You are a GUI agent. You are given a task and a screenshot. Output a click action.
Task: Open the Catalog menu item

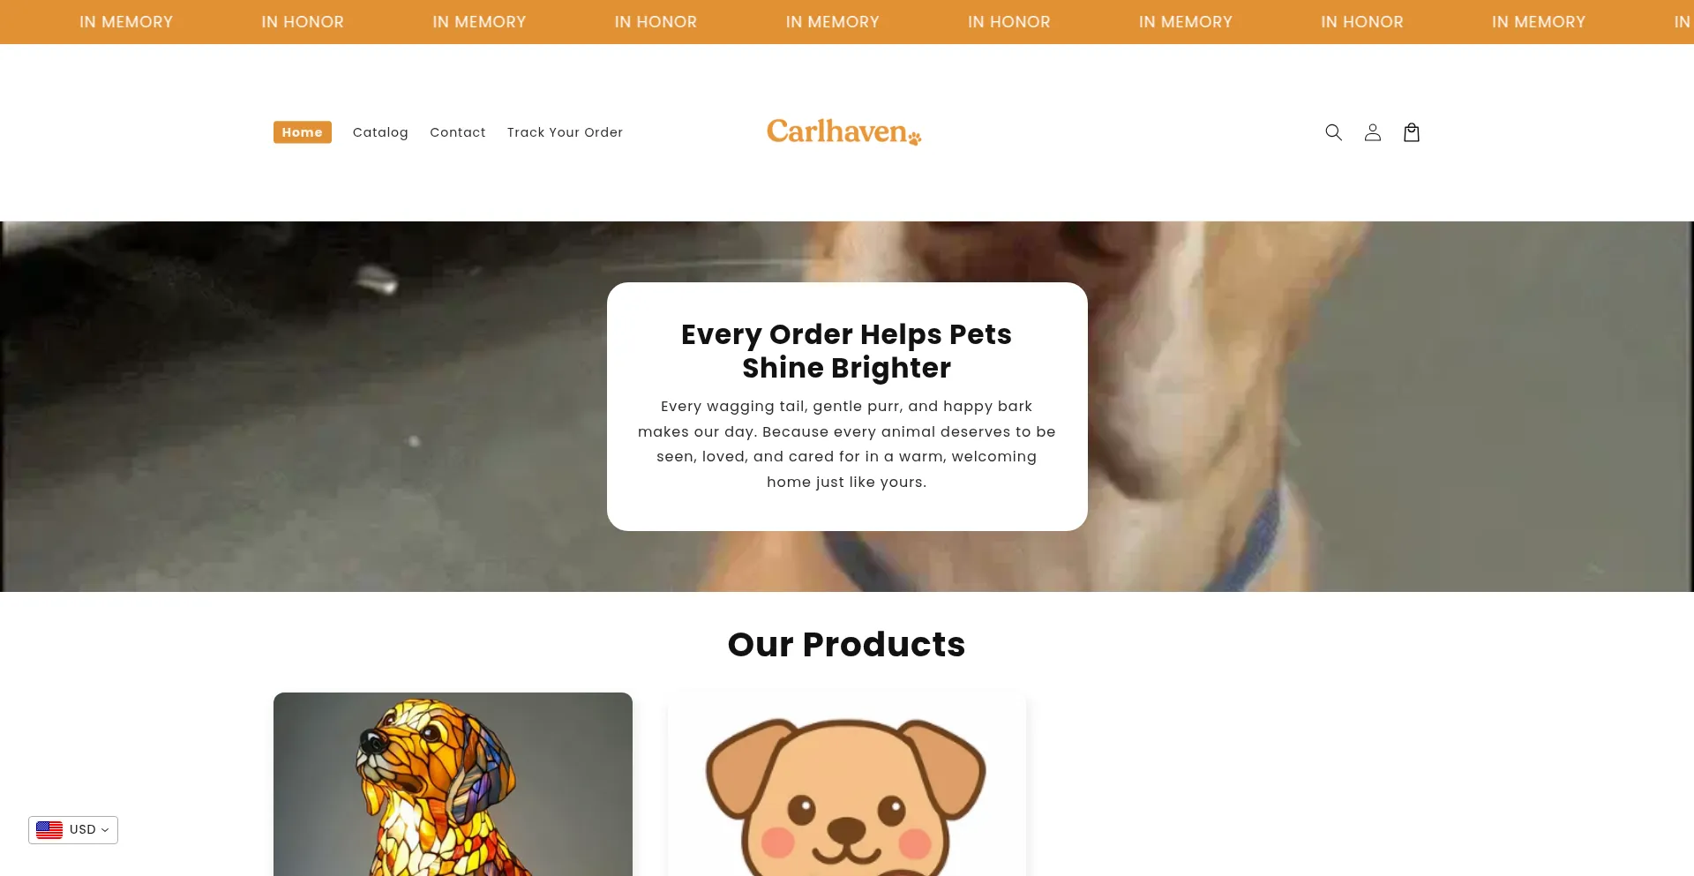380,132
